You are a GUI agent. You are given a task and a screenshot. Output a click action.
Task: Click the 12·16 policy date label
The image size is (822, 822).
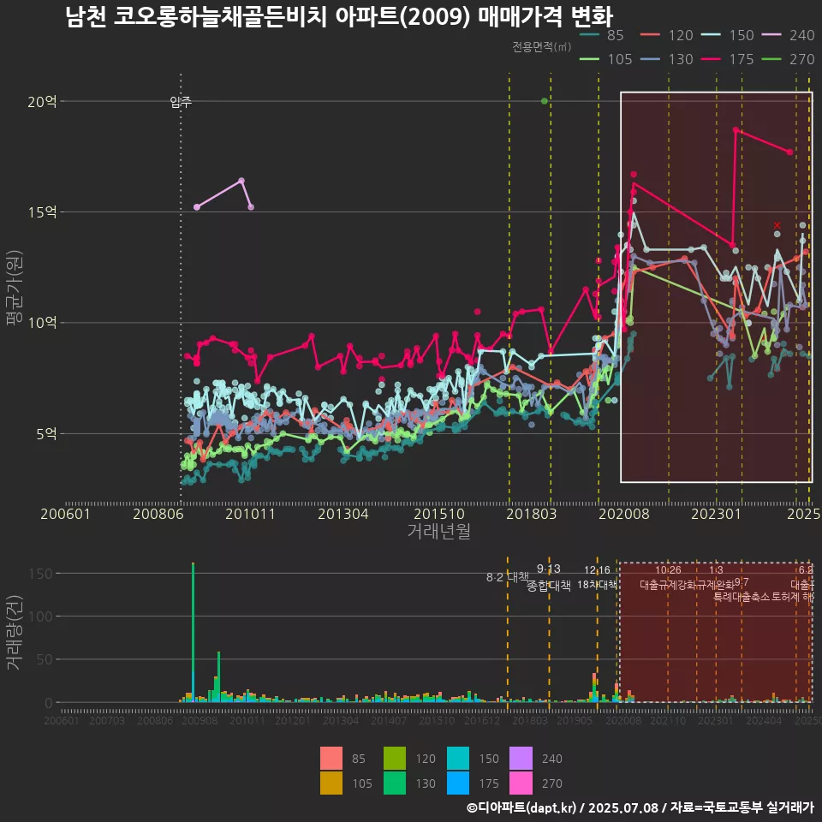(x=597, y=570)
